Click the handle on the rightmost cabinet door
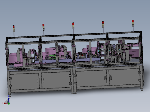 tap(111, 78)
